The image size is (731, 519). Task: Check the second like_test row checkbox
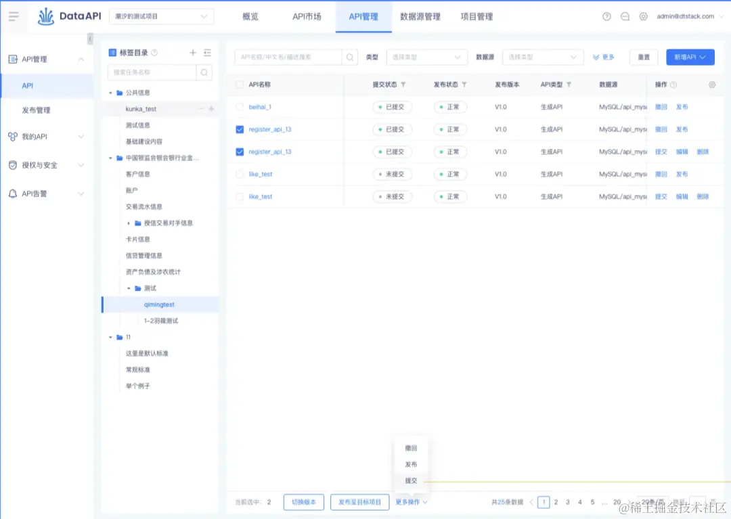240,196
